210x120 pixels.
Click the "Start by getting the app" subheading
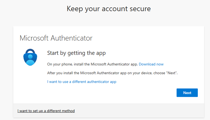pyautogui.click(x=76, y=53)
